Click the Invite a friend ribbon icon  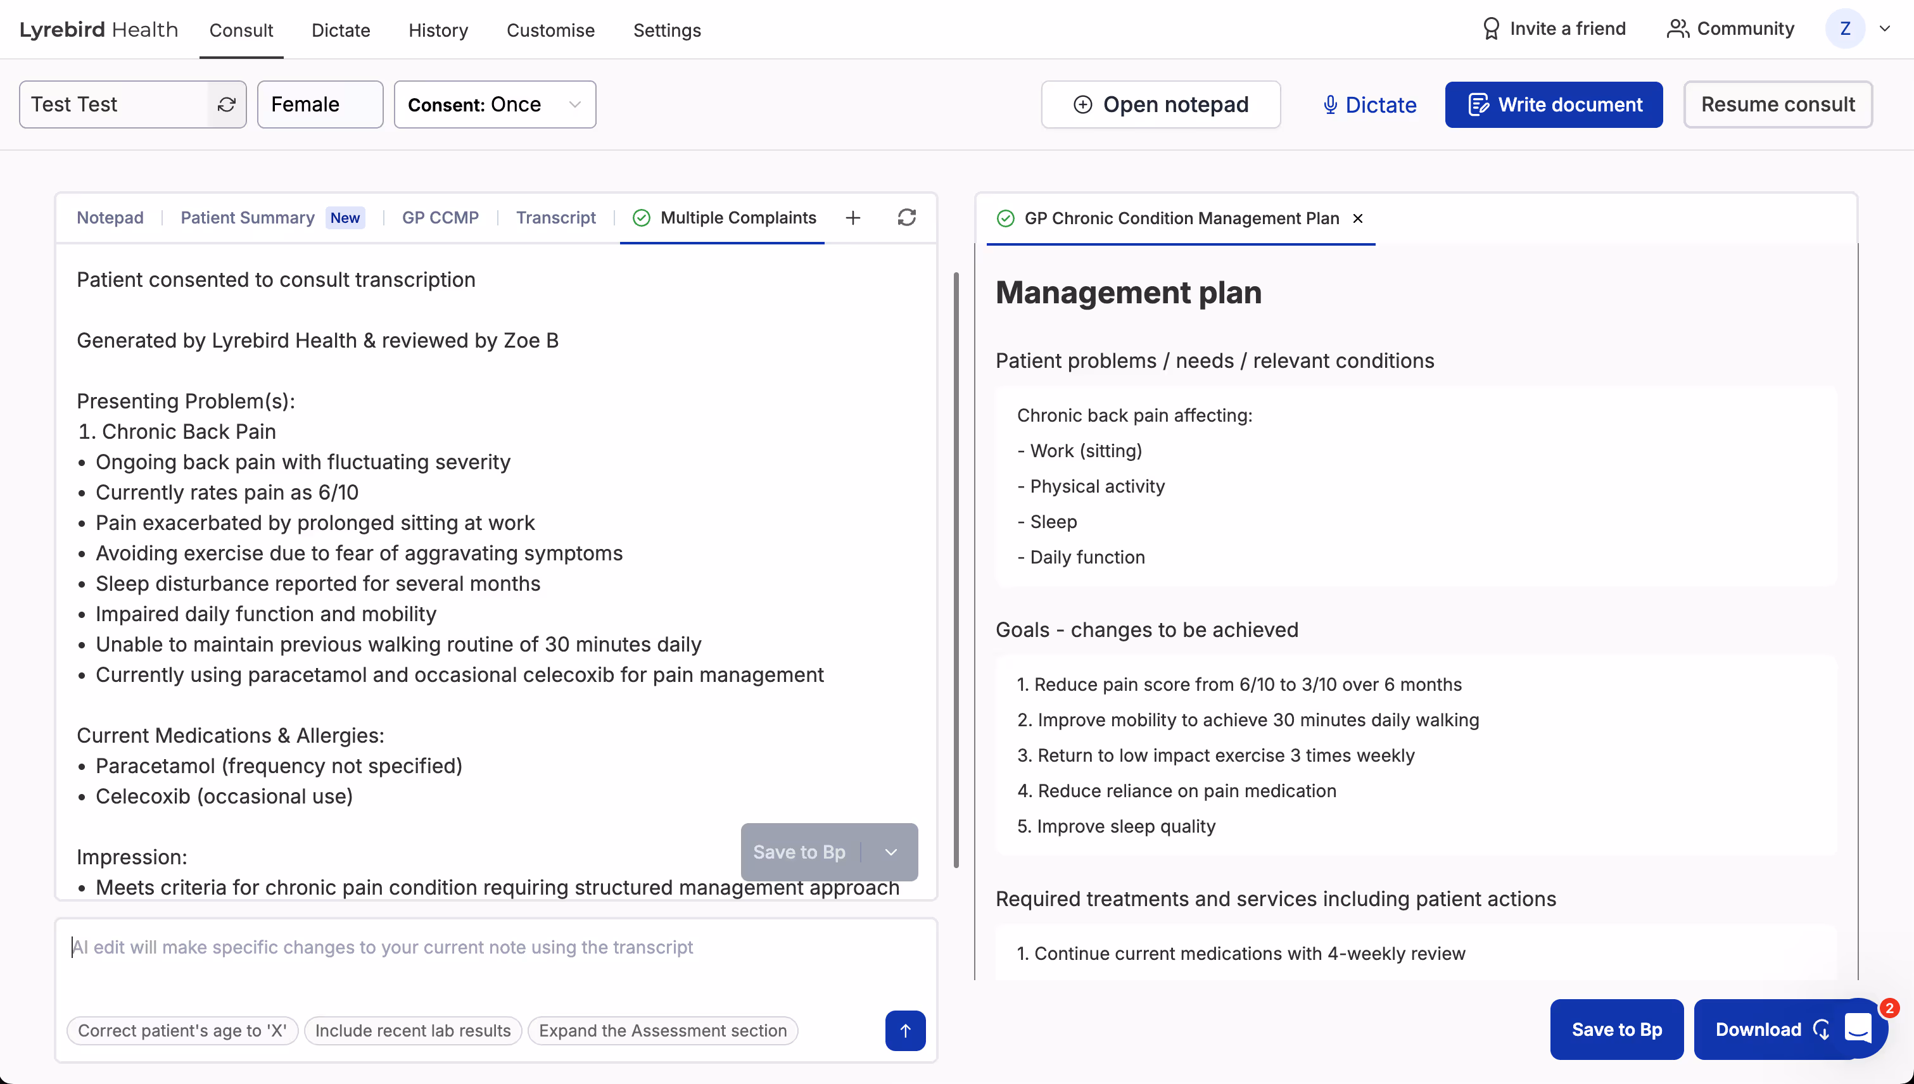1490,29
